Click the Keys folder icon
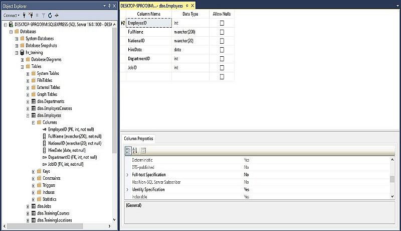The image size is (401, 231). point(39,171)
